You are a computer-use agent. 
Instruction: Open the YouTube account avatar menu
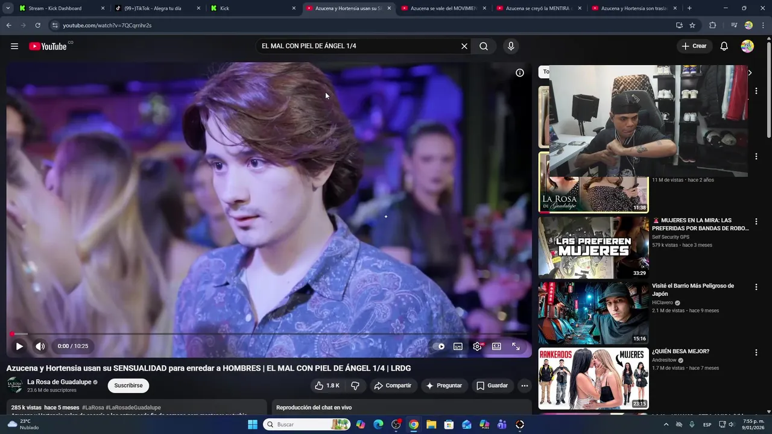tap(747, 46)
